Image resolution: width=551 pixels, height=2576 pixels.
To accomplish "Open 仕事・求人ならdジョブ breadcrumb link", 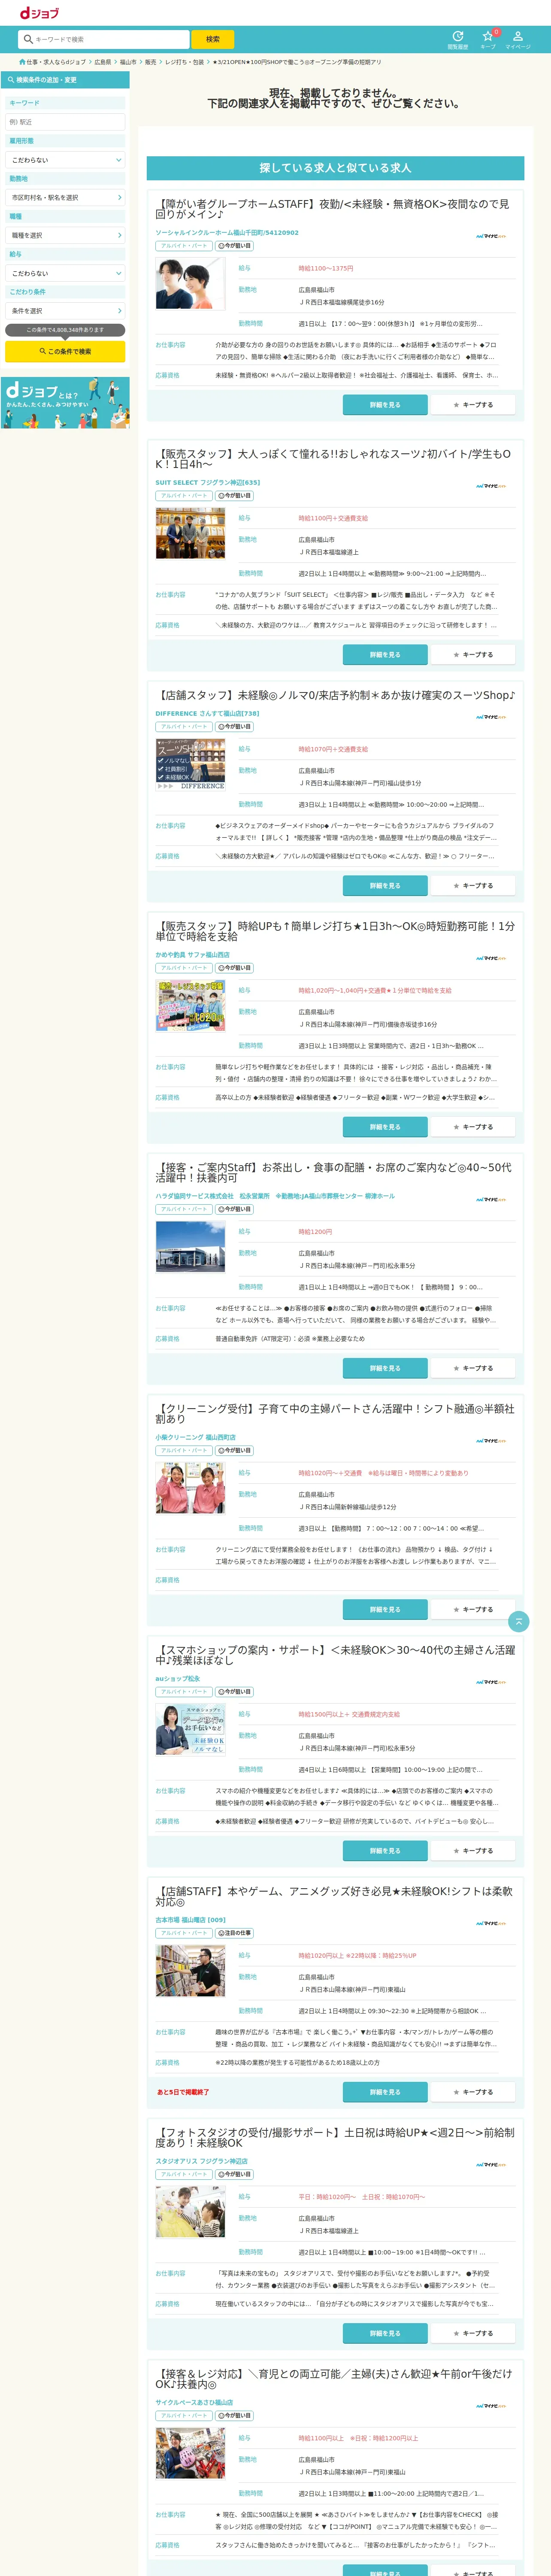I will click(56, 62).
